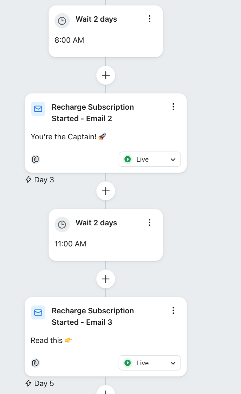
Task: Select the Recharge Subscription Started - Email 3 title
Action: (x=93, y=317)
